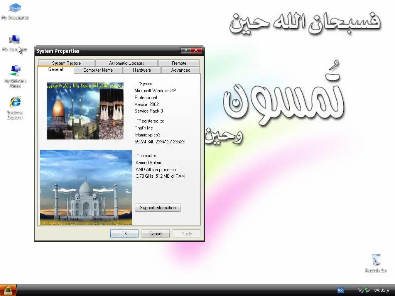Viewport: 395px width, 296px height.
Task: Switch to the Hardware tab
Action: tap(142, 70)
